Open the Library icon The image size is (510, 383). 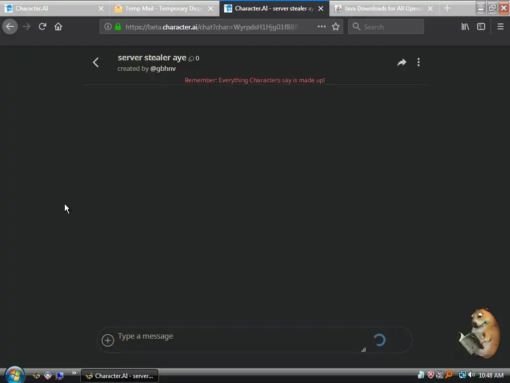[x=465, y=27]
